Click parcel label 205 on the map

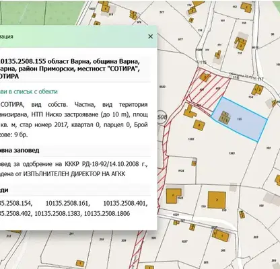[223, 251]
